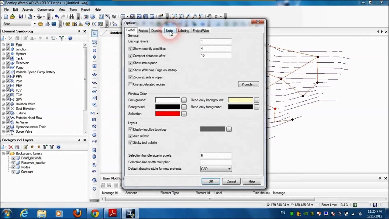Viewport: 389px width, 219px height.
Task: Toggle Compact database after checkbox
Action: 130,56
